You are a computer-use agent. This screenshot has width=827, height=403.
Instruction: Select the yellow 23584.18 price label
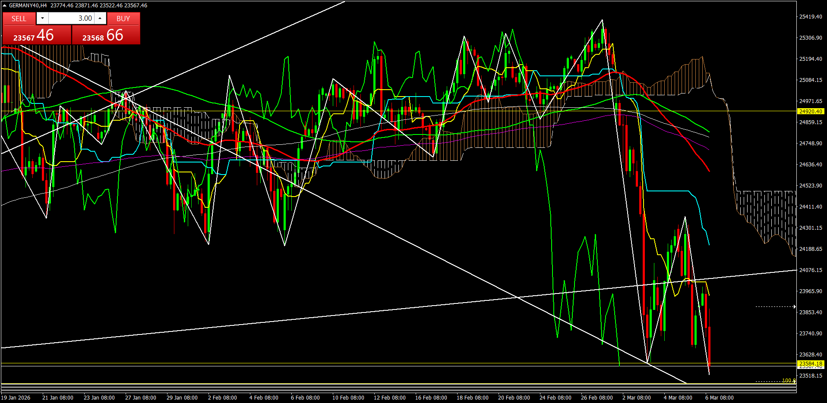pos(810,364)
